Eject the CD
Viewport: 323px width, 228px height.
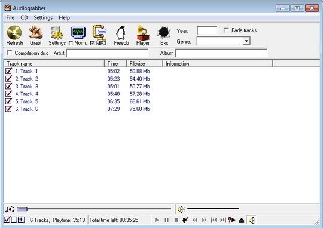pyautogui.click(x=242, y=220)
